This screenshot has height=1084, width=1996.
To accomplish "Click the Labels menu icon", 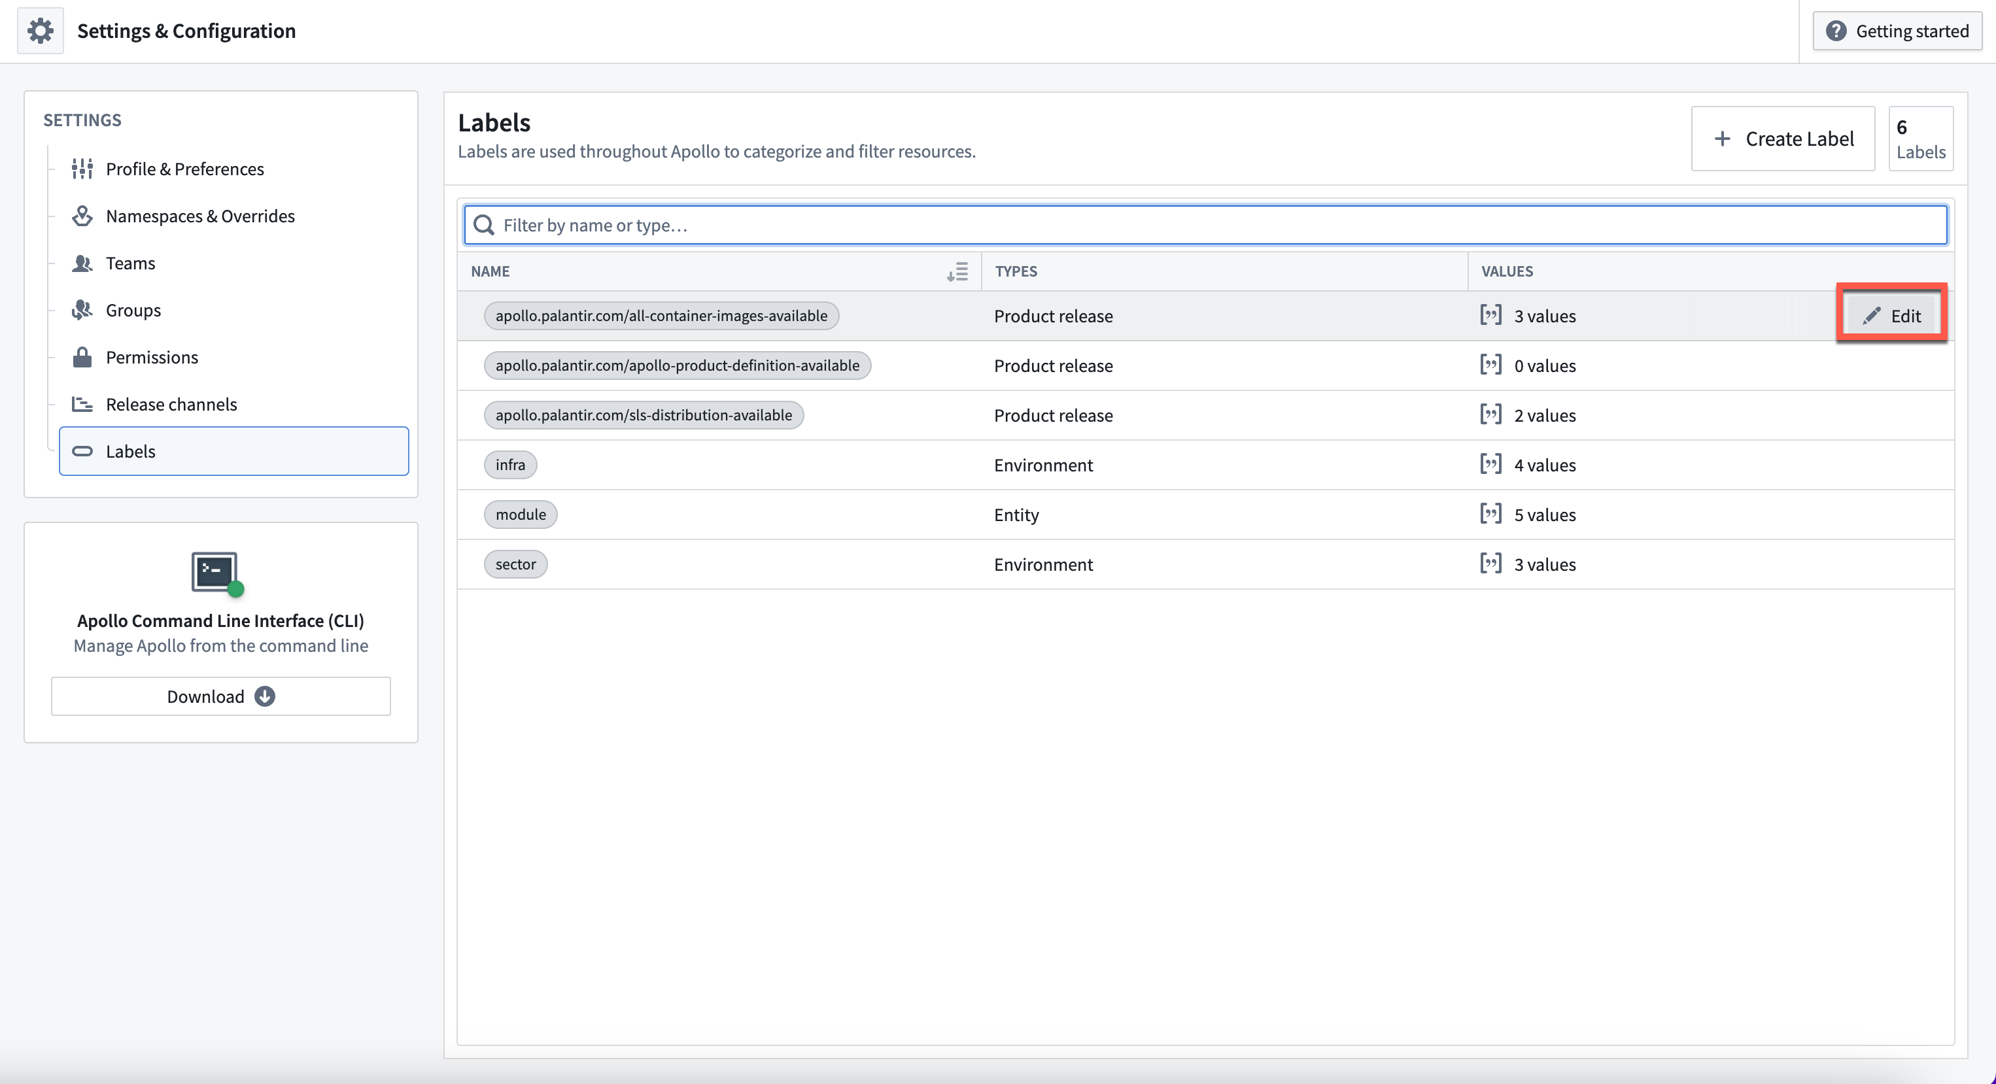I will pos(84,450).
